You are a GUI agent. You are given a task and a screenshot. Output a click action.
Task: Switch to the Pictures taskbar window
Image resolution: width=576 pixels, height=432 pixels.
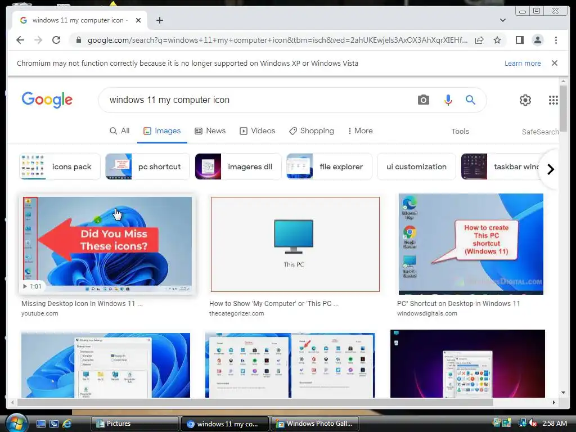[x=135, y=424]
